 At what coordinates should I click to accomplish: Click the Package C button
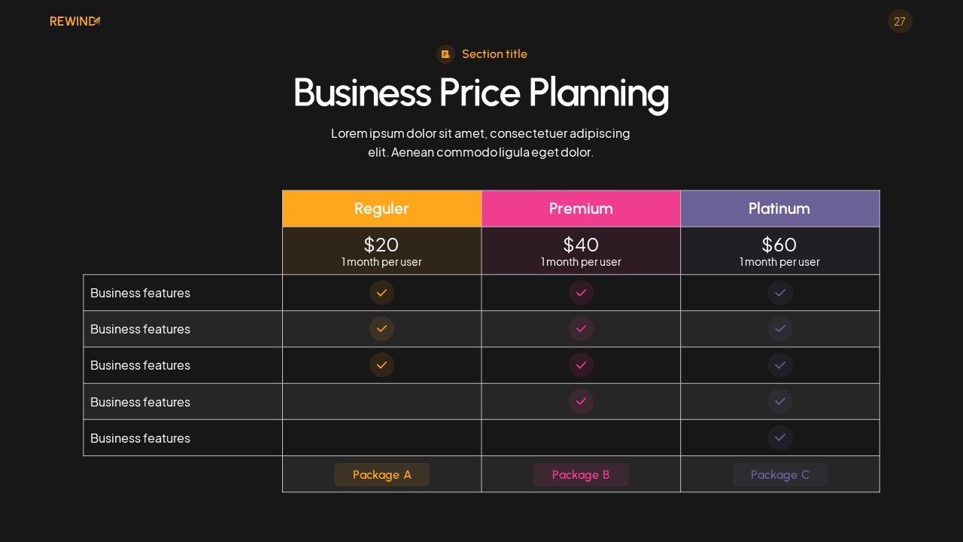(x=780, y=474)
